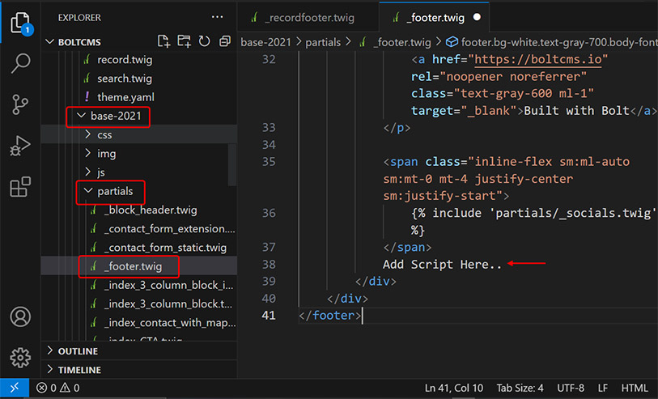The height and width of the screenshot is (399, 658).
Task: Change indentation via Tab Size: 4
Action: [520, 388]
